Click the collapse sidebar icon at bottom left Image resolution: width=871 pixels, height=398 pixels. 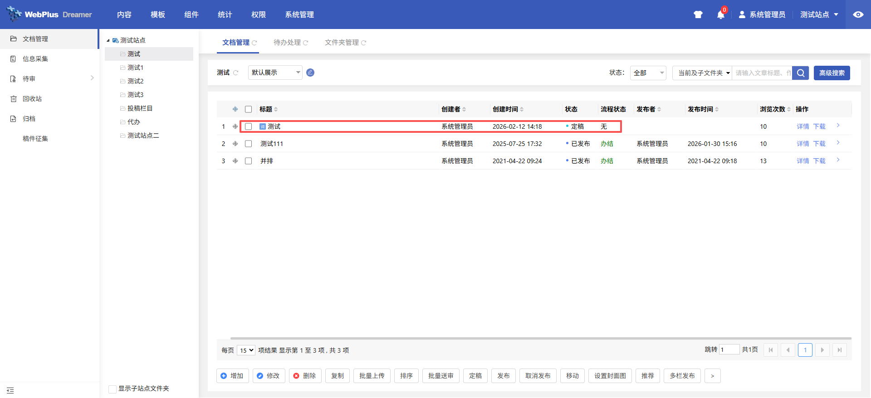click(x=10, y=390)
